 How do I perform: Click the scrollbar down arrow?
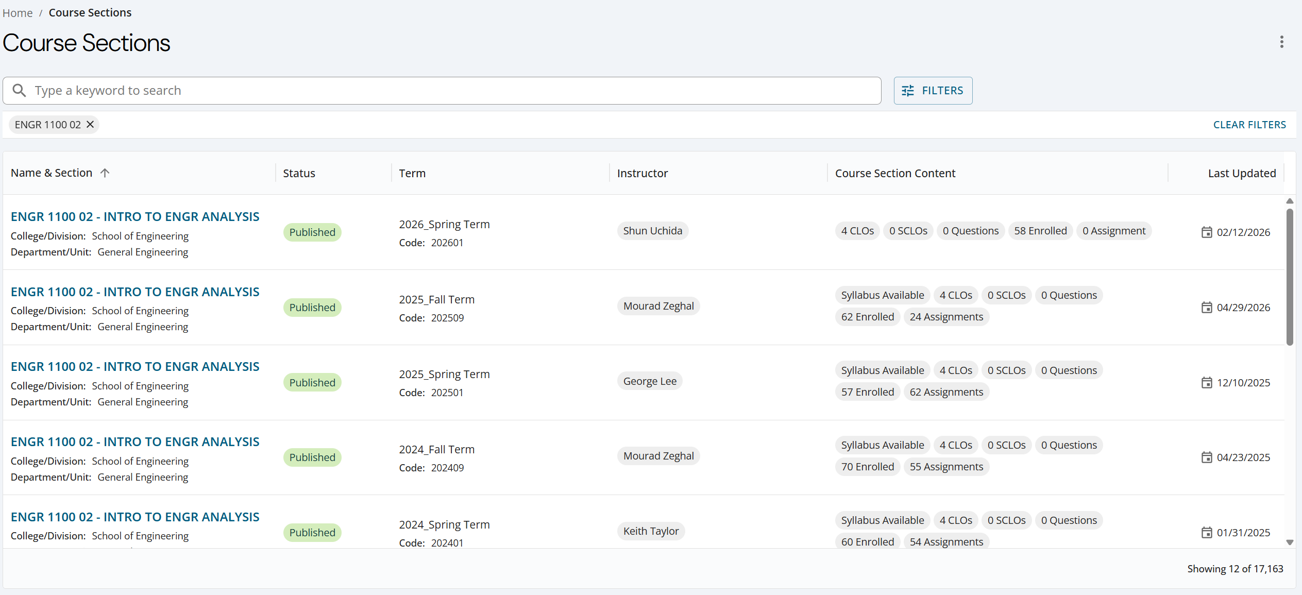pyautogui.click(x=1290, y=542)
